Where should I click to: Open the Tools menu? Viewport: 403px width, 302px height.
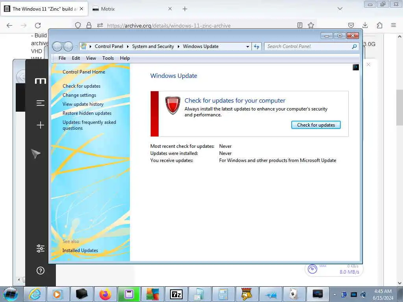tap(108, 58)
